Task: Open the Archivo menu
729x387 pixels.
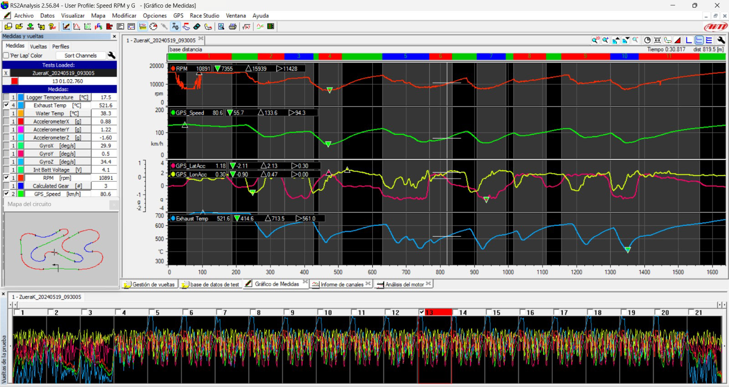Action: (24, 15)
